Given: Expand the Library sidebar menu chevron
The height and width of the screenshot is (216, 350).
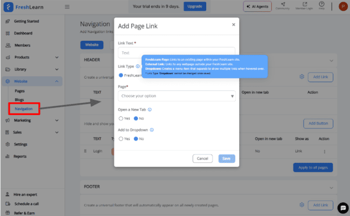Looking at the screenshot, I should click(x=57, y=69).
